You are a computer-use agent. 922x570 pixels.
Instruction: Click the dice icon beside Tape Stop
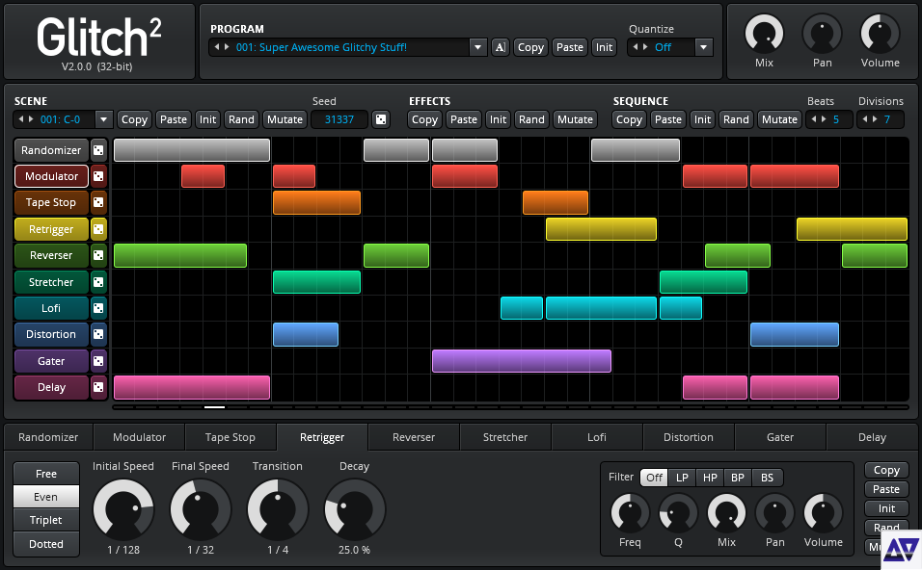(98, 202)
